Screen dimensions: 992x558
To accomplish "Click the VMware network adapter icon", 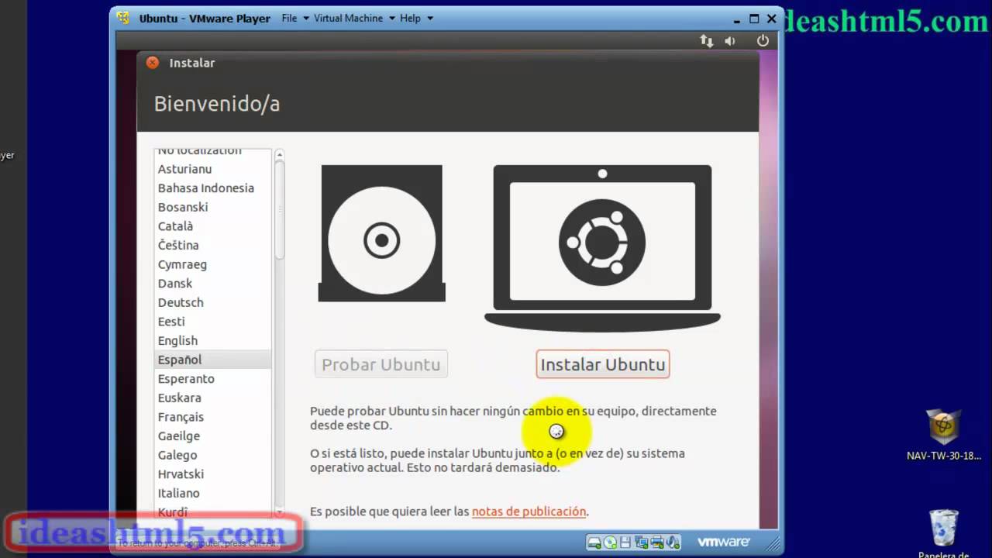I will coord(641,542).
